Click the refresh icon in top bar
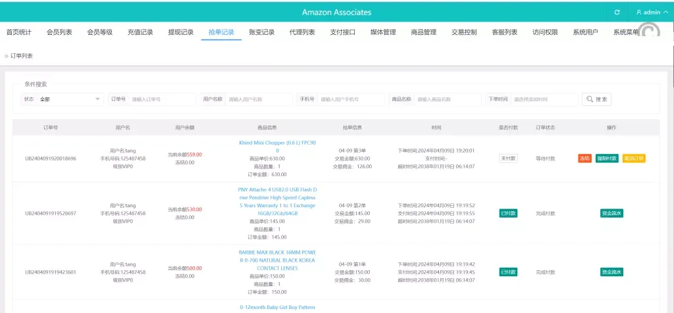Screen dimensions: 674x313 pyautogui.click(x=617, y=12)
